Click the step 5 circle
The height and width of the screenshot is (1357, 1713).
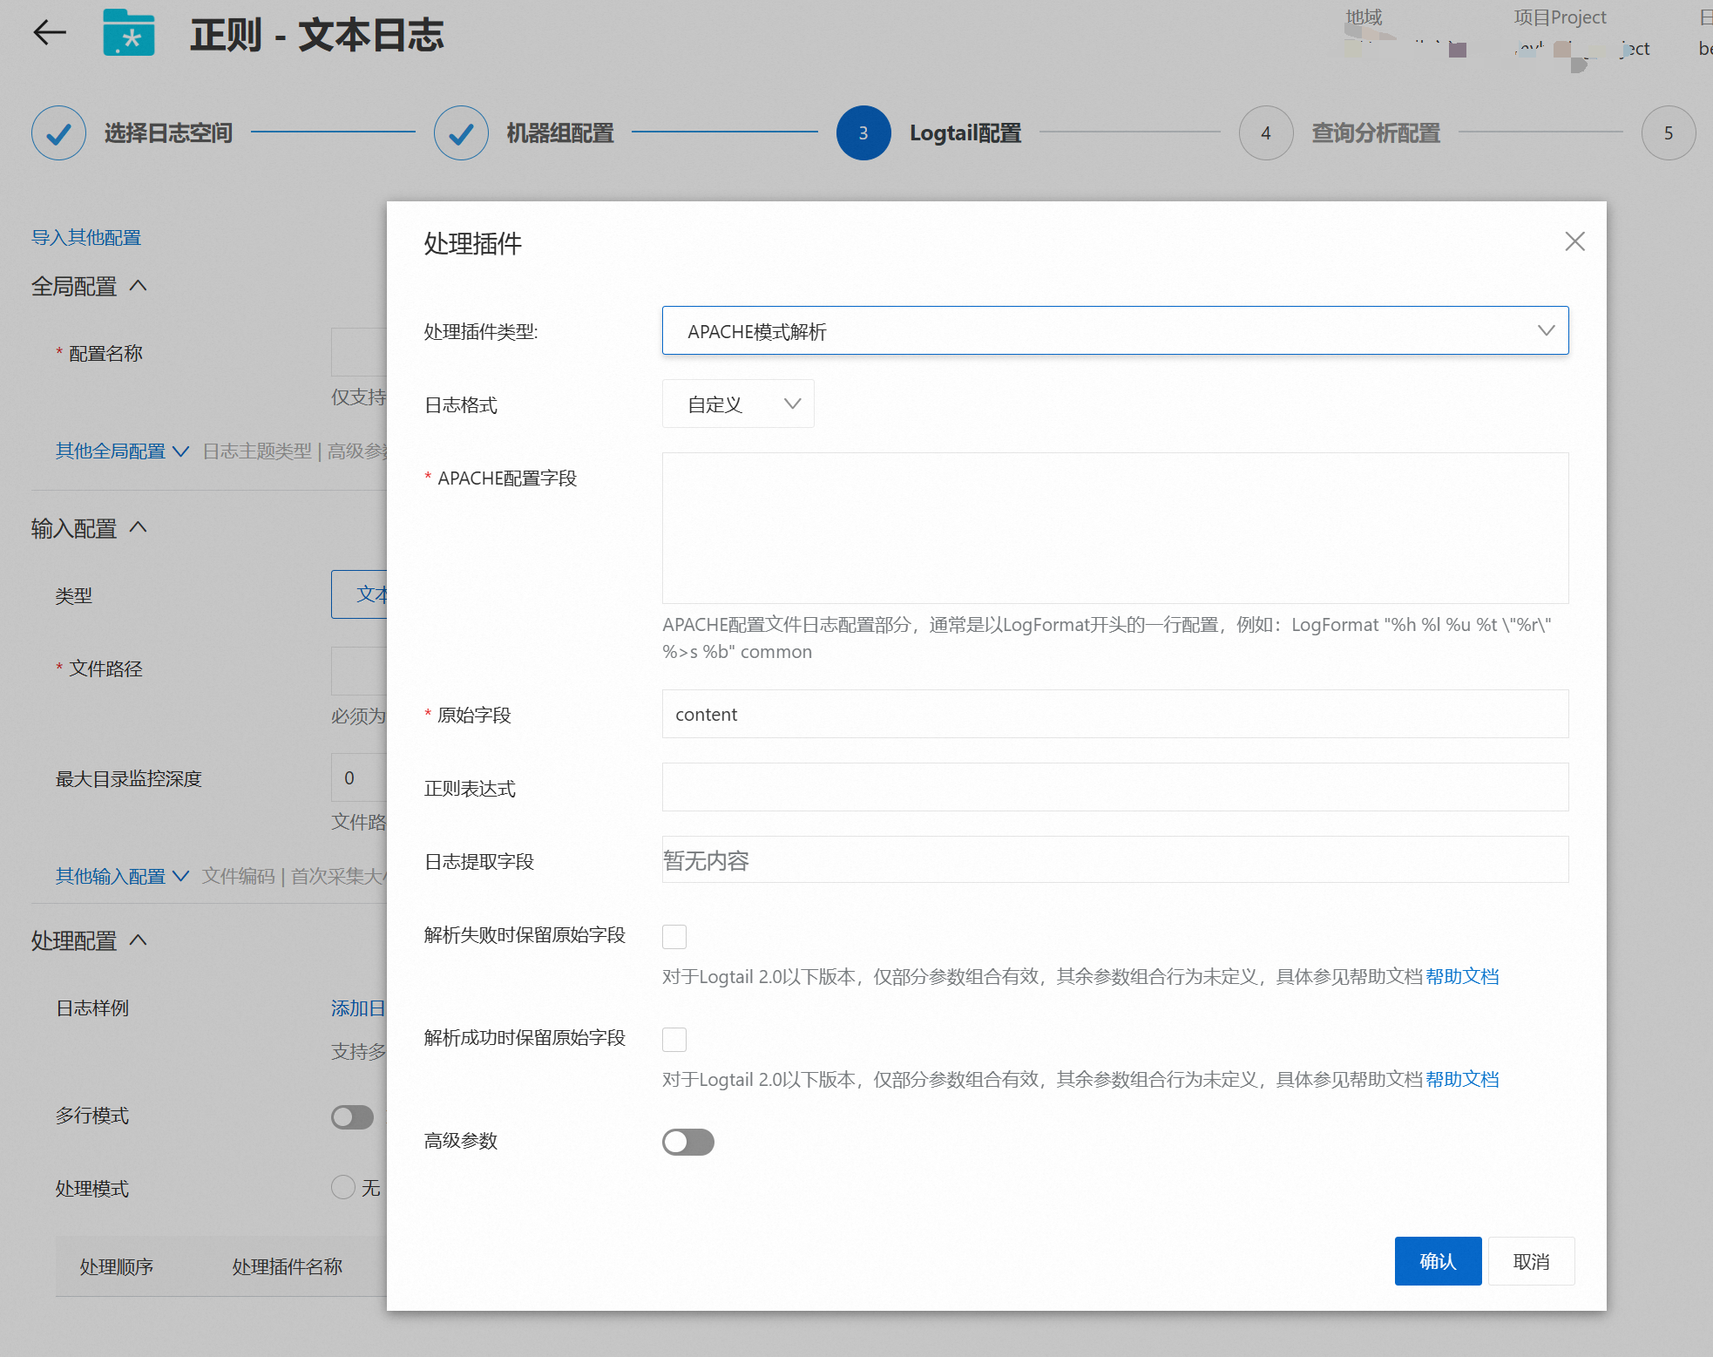click(1669, 132)
